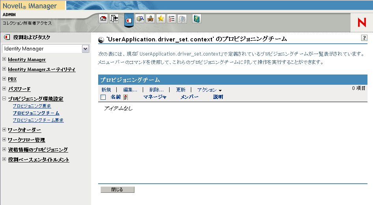Open the プロビジョニングチーム link
Screen dimensions: 373x205
(x=36, y=113)
